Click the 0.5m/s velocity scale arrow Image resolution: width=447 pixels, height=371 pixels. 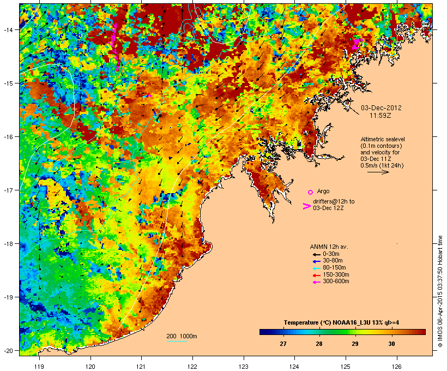[x=378, y=172]
